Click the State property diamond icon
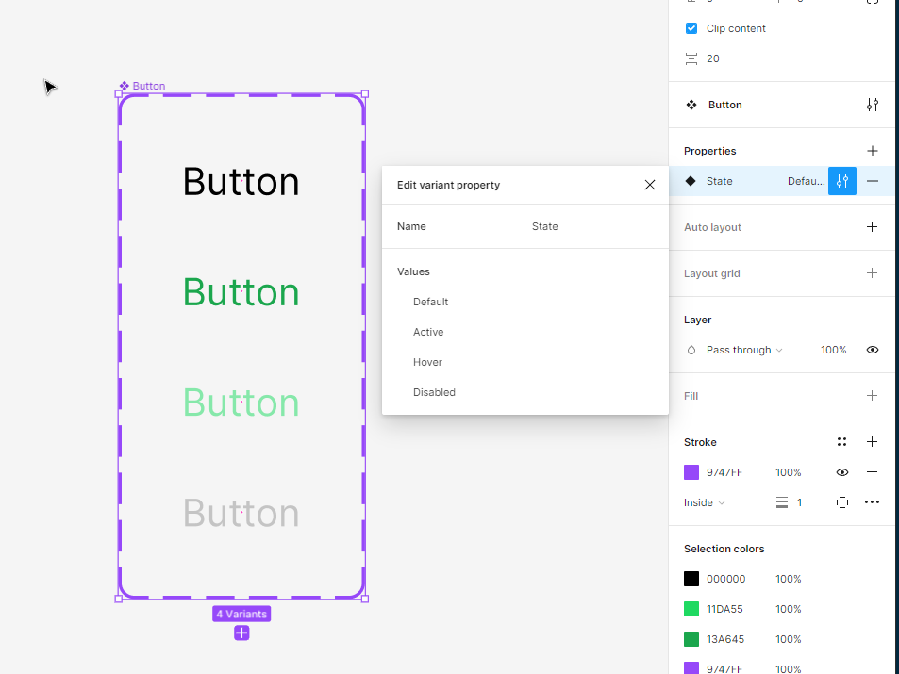The height and width of the screenshot is (674, 899). (691, 181)
